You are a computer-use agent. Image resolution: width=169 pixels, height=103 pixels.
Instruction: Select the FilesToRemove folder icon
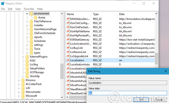[31, 21]
